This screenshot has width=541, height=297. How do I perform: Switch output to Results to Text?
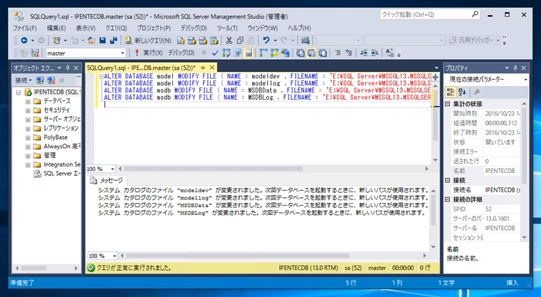300,53
